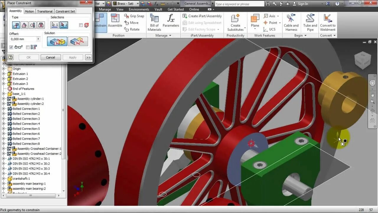Select the Tangent constraint type icon
This screenshot has height=213, width=378.
point(32,25)
